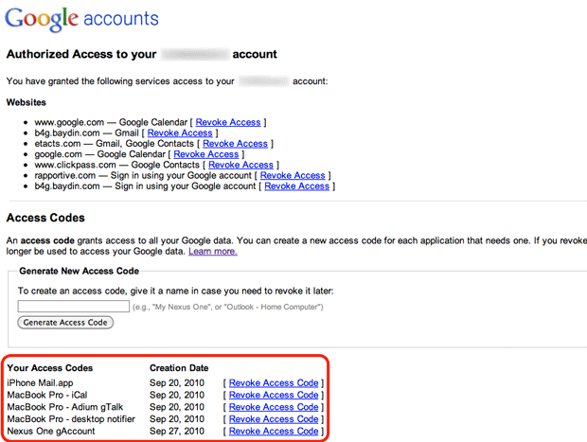Image resolution: width=587 pixels, height=442 pixels.
Task: Revoke the MacBook Pro - desktop notifier code
Action: tap(274, 419)
